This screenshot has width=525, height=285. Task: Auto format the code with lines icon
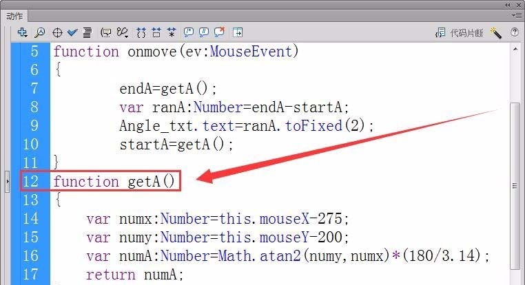[87, 32]
